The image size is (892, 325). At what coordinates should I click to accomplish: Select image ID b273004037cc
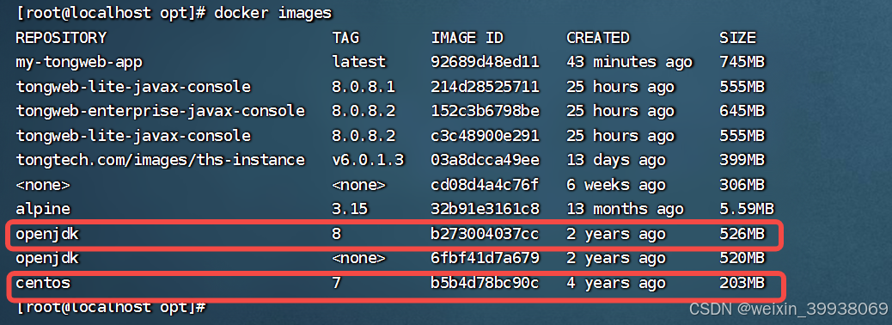point(486,234)
